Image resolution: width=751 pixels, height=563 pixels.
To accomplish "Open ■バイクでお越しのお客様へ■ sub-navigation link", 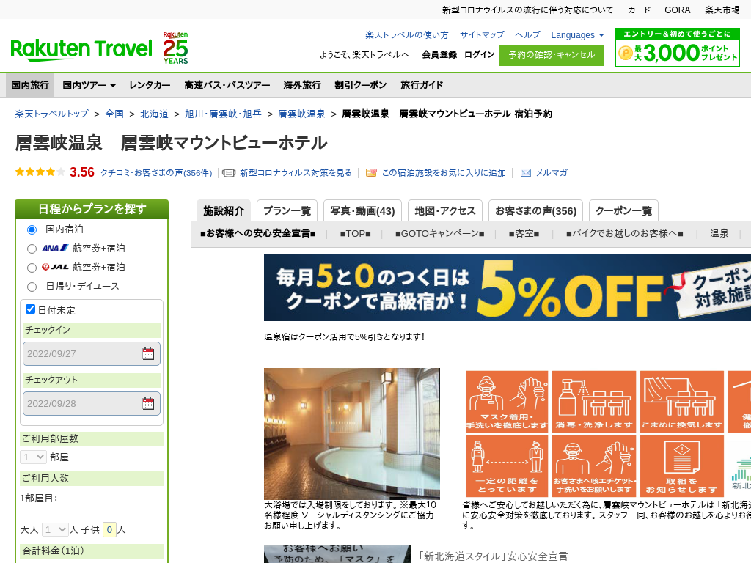I will pos(625,234).
